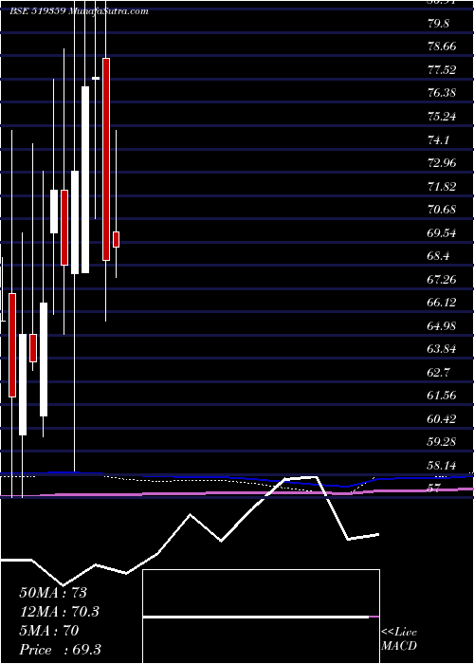Click the tallest red candlestick body
Screen dimensions: 474x664
[x=106, y=159]
